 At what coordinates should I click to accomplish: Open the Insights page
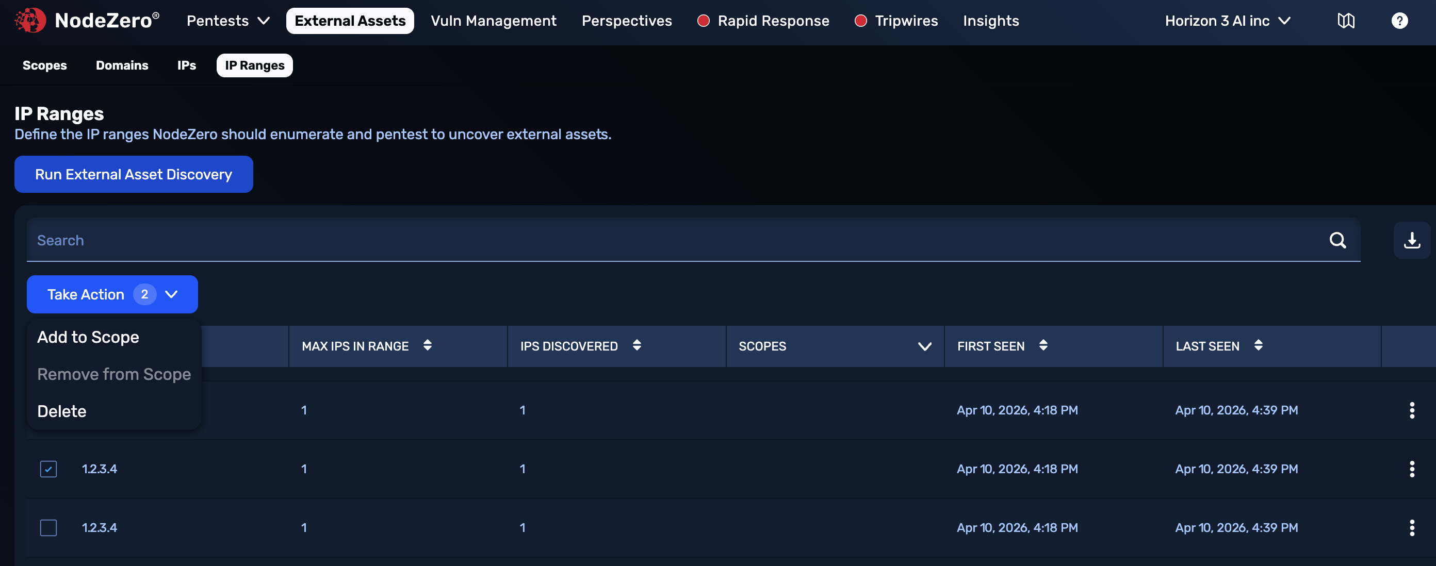990,21
